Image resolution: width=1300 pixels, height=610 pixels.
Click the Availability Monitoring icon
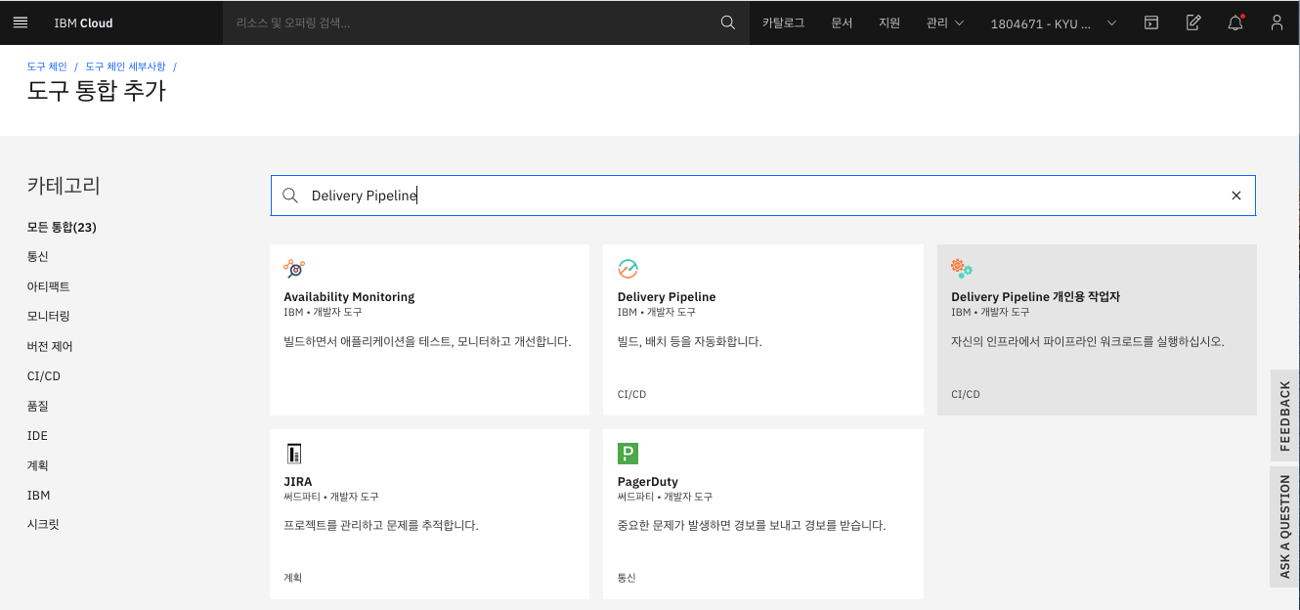(x=294, y=269)
